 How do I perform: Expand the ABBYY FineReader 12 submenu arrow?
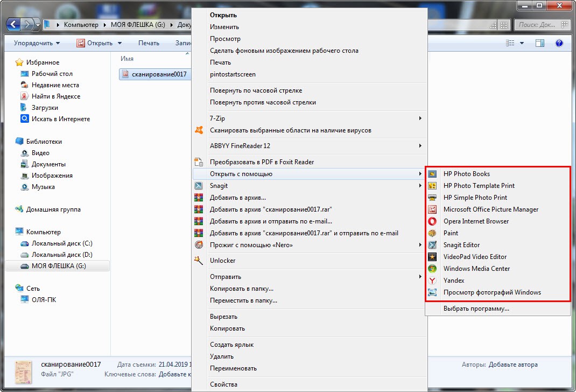(420, 146)
